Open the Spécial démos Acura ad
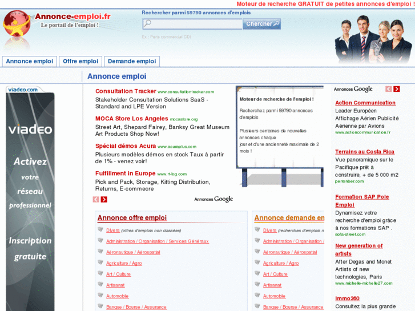 tap(126, 146)
